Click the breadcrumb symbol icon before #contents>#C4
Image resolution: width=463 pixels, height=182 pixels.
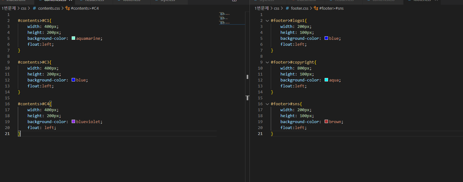67,8
